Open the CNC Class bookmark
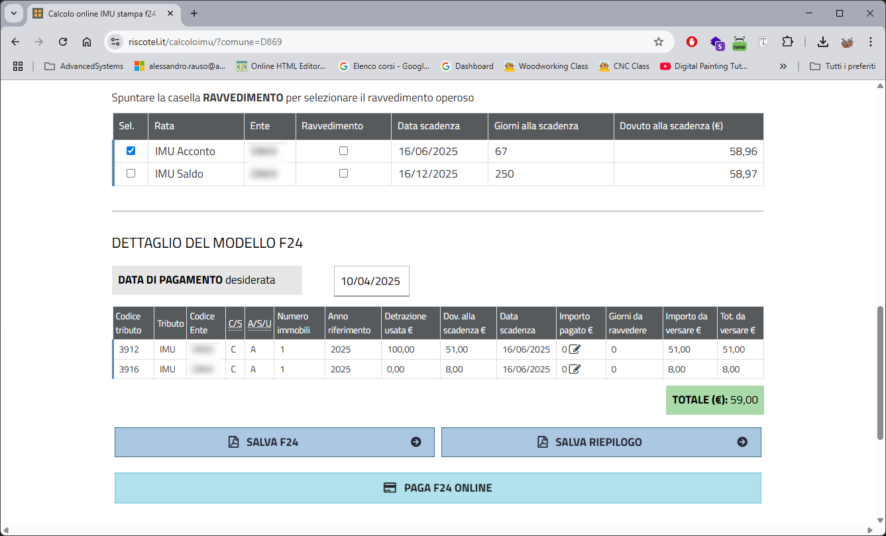Image resolution: width=886 pixels, height=536 pixels. pyautogui.click(x=624, y=66)
